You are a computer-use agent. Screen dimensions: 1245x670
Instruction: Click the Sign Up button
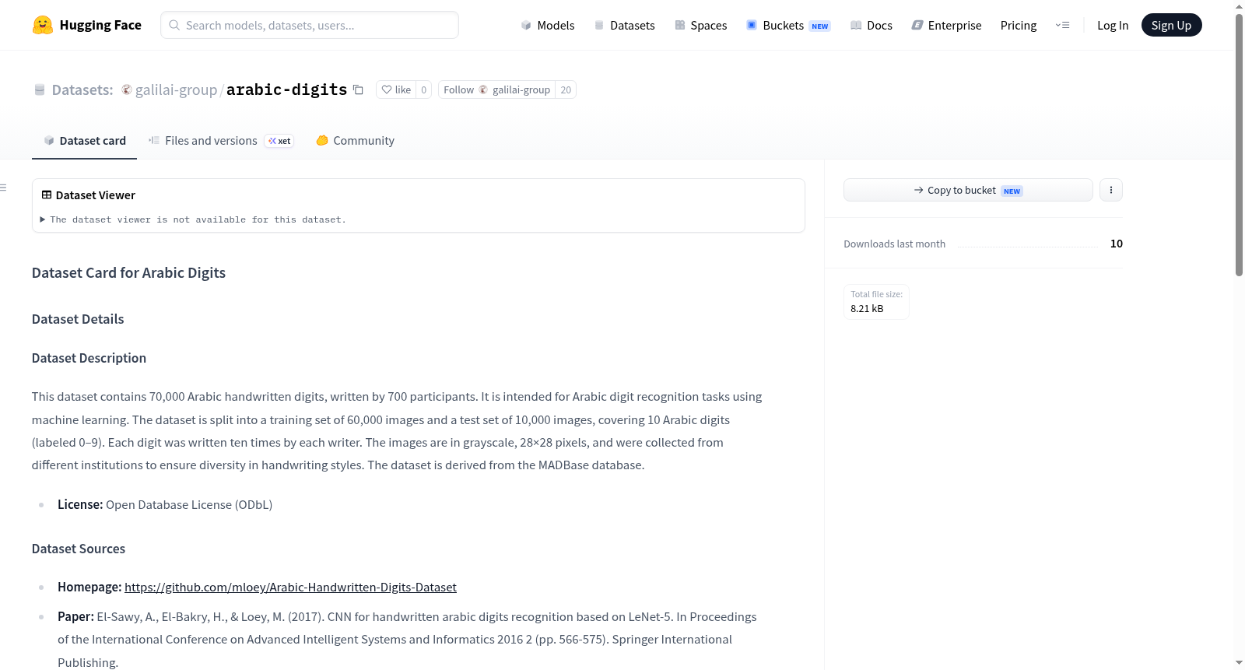click(1171, 25)
